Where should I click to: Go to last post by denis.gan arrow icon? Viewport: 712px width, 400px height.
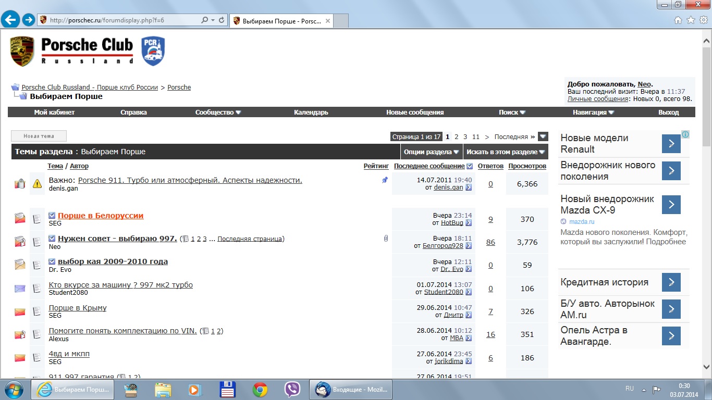[x=469, y=187]
